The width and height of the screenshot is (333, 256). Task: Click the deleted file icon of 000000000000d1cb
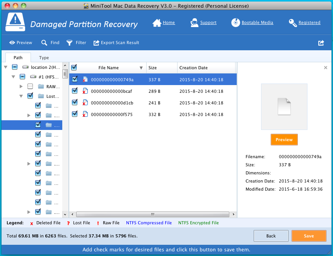pos(85,103)
